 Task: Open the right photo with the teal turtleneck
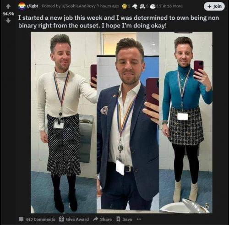click(185, 122)
